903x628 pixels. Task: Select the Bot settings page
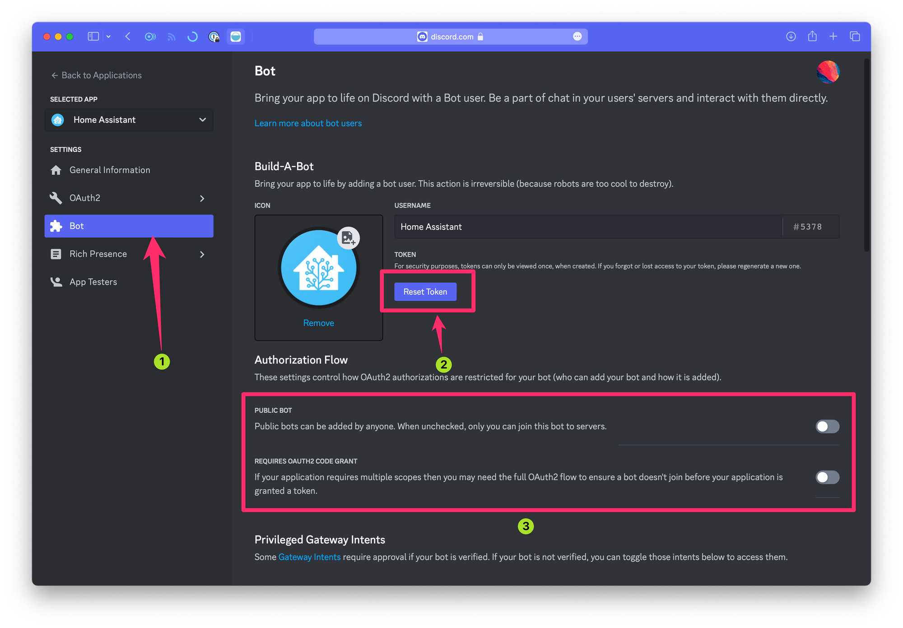[129, 226]
